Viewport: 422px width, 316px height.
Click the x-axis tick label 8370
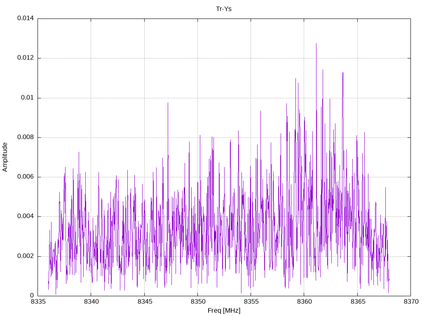click(411, 302)
